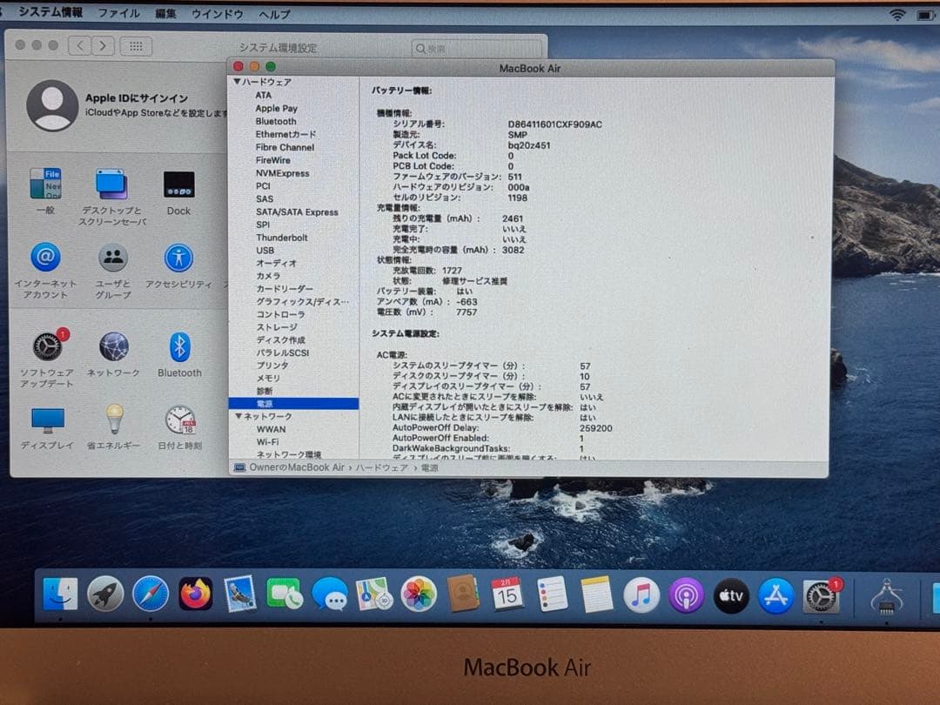Open Music in the Dock
Image resolution: width=940 pixels, height=705 pixels.
[641, 595]
